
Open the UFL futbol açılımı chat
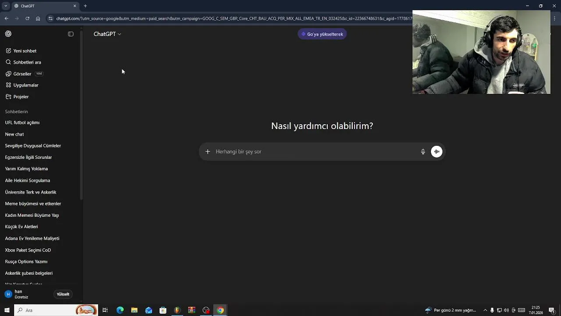[x=22, y=122]
